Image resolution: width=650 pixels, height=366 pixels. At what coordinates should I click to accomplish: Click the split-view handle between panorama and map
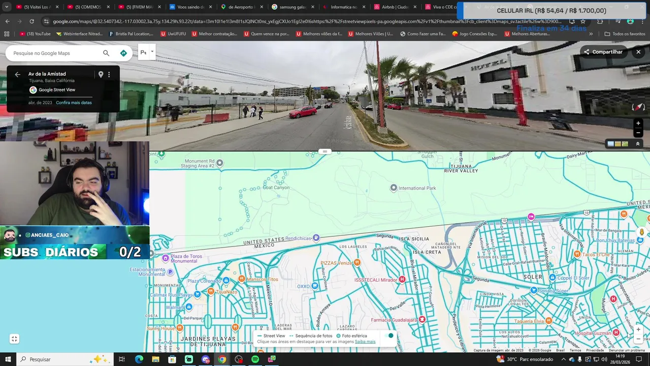tap(325, 151)
